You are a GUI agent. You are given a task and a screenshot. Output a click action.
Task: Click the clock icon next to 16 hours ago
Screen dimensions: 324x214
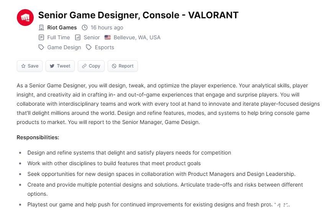pyautogui.click(x=85, y=27)
